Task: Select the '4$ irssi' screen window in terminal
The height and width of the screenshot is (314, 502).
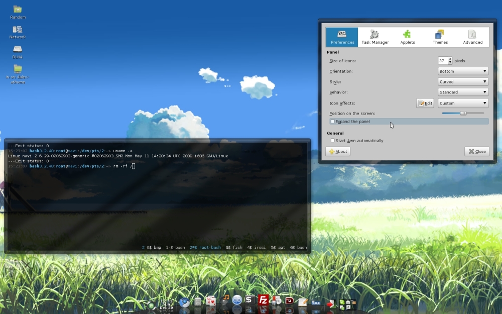Action: point(257,247)
